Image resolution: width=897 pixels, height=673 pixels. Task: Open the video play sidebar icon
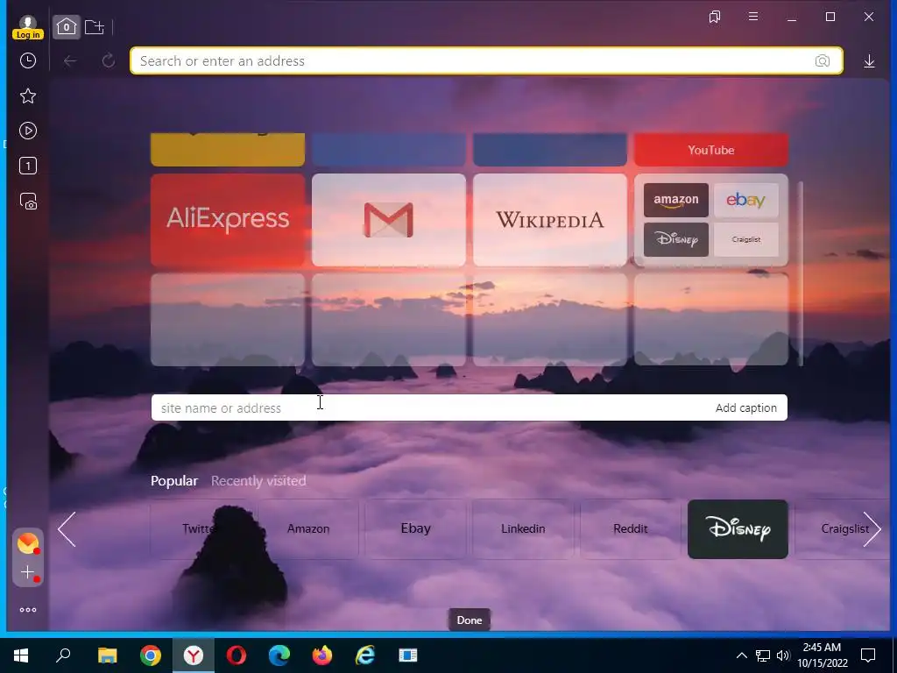[27, 131]
